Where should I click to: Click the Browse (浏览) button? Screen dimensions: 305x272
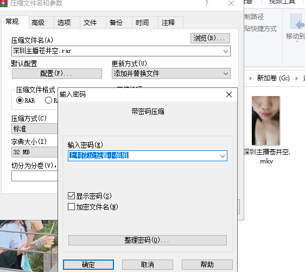210,38
